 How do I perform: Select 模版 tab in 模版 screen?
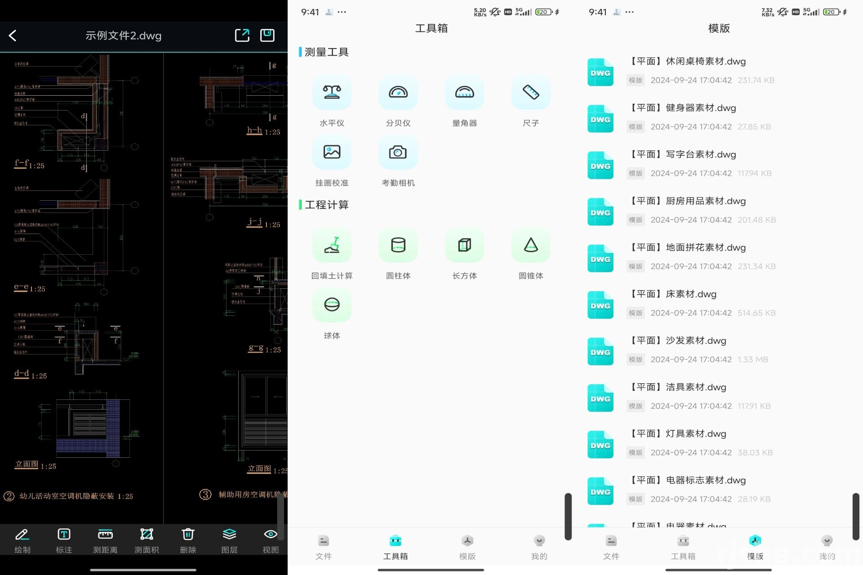(x=755, y=547)
